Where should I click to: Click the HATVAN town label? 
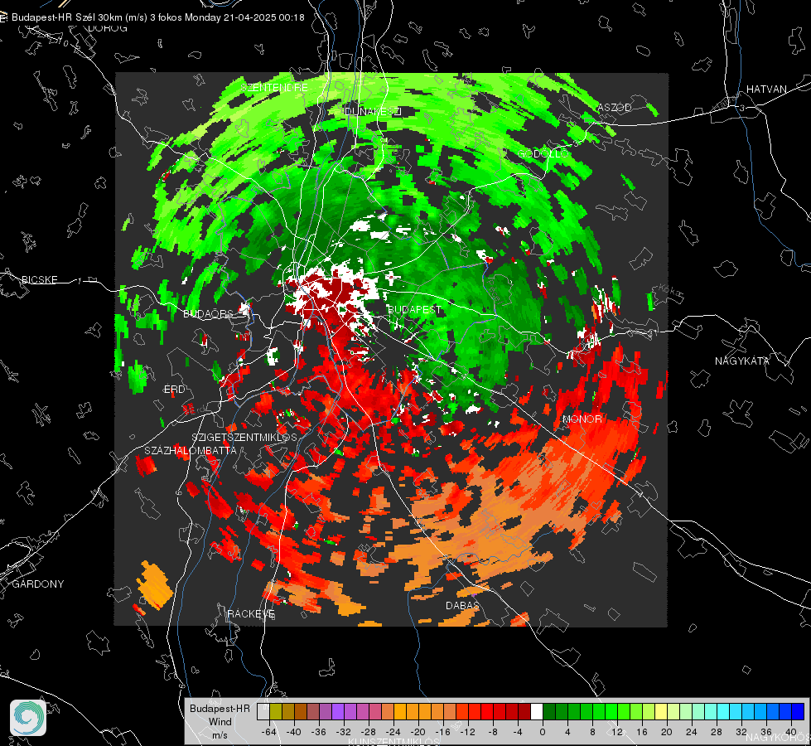coord(766,89)
